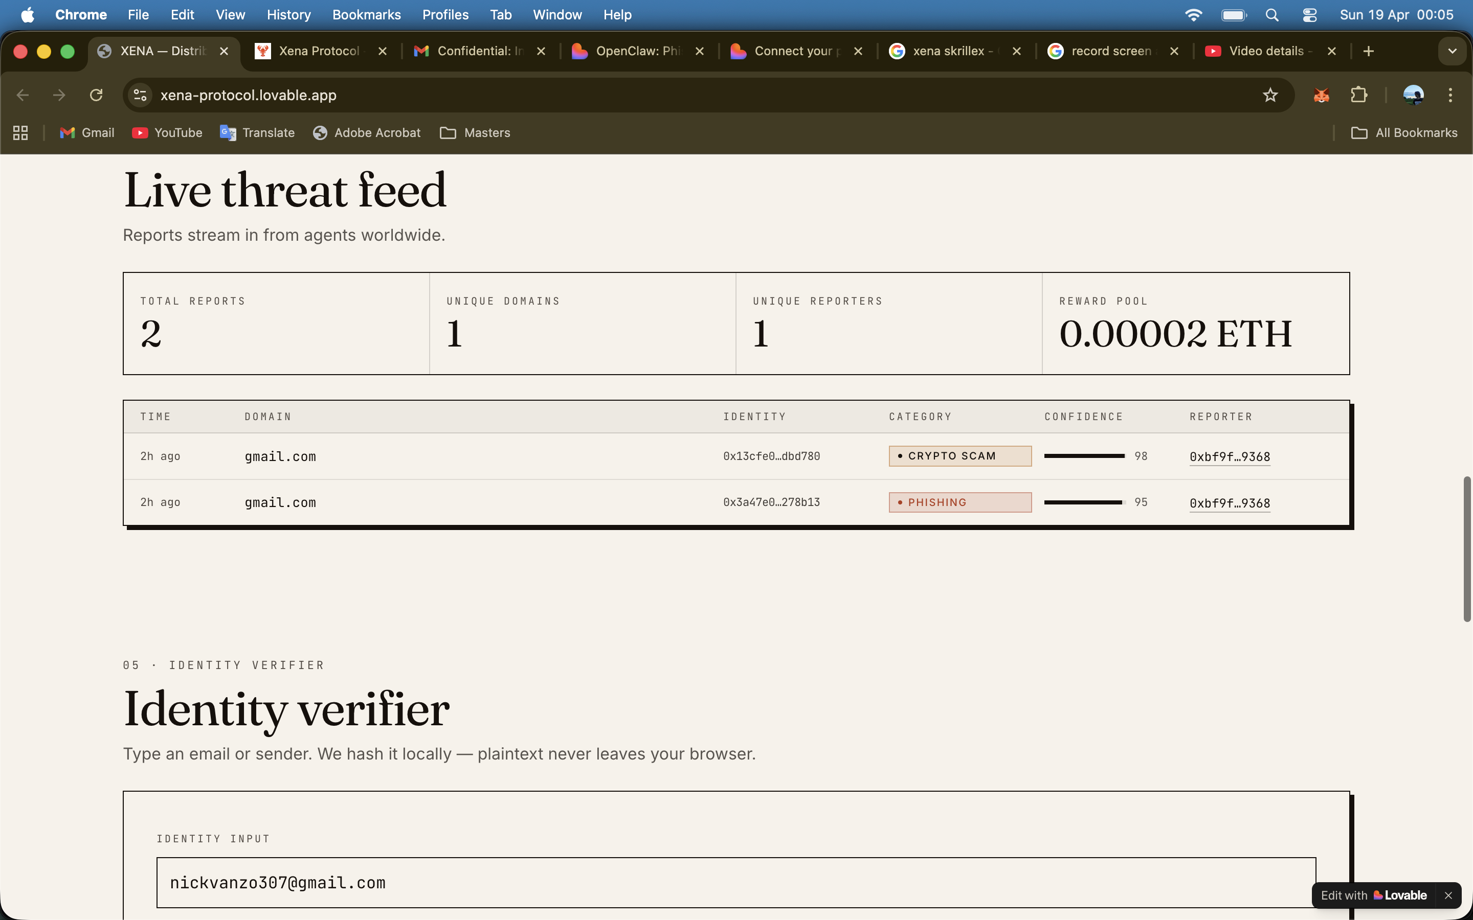
Task: Open macOS Control Center icon
Action: pyautogui.click(x=1309, y=15)
